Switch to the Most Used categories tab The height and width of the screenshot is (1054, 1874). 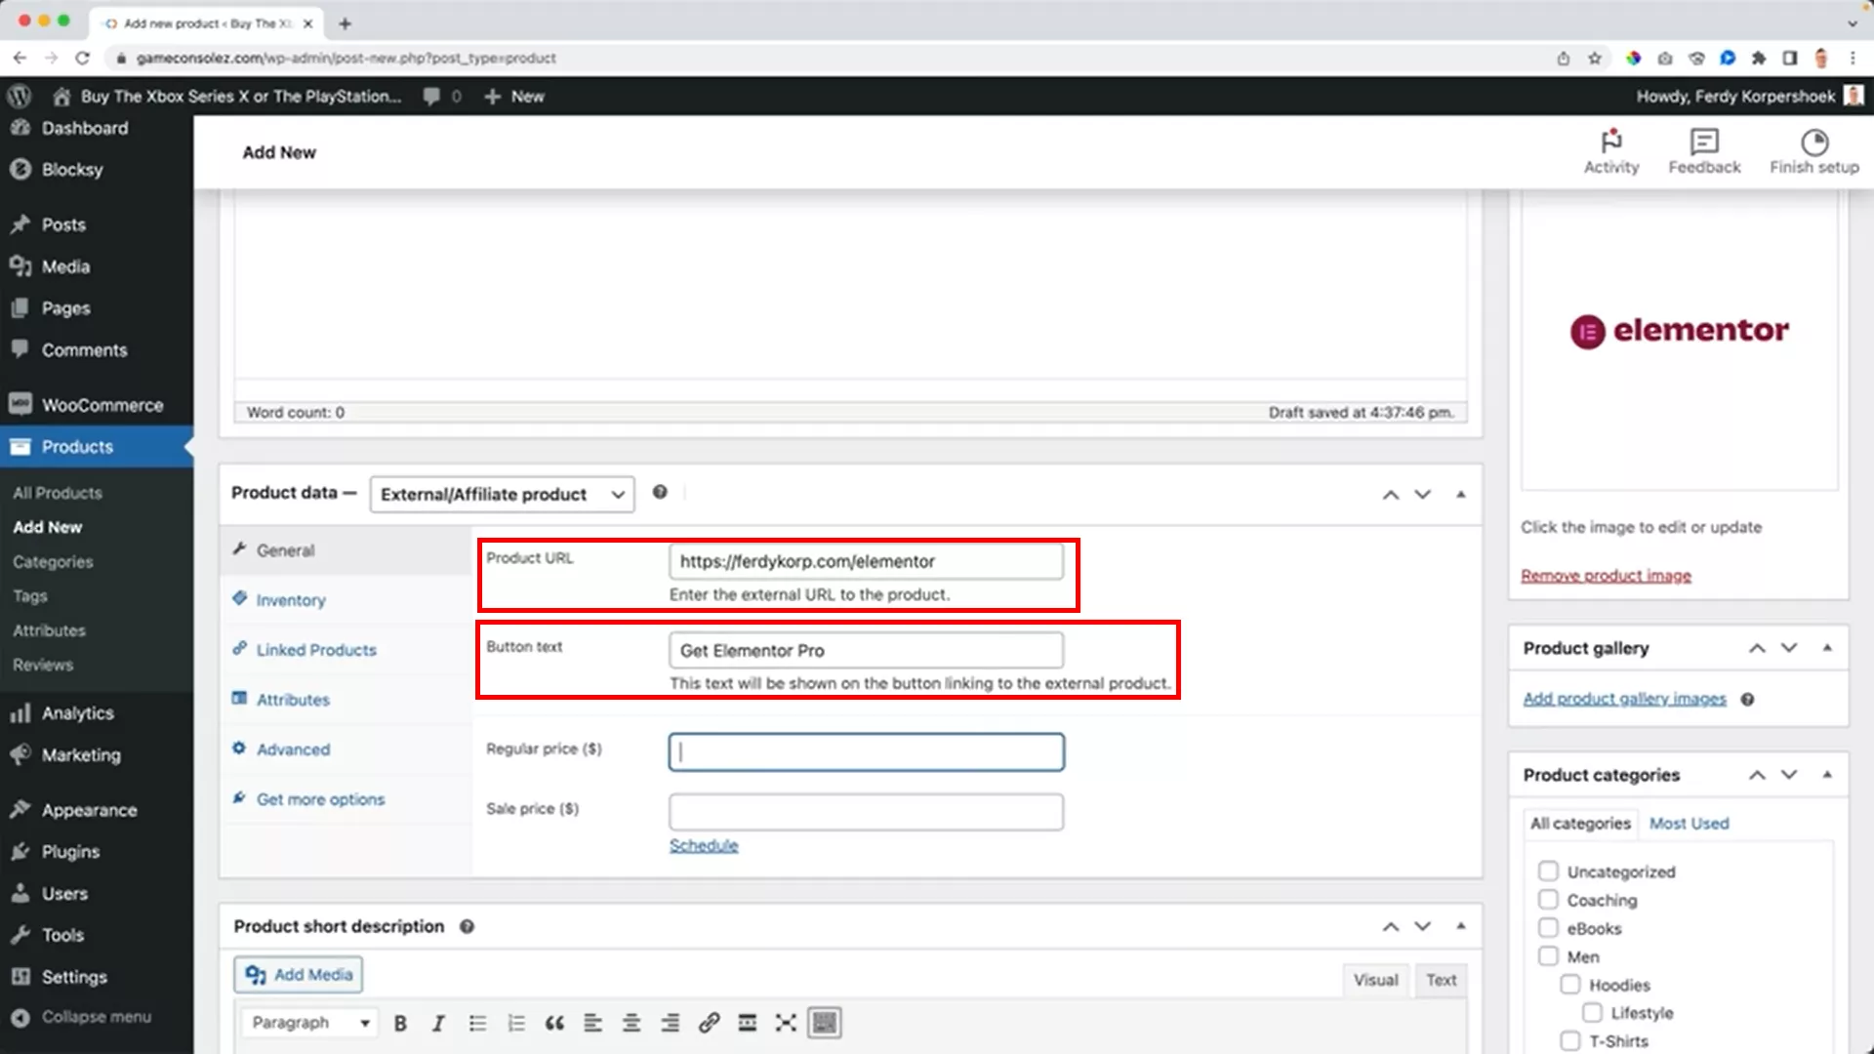point(1689,823)
